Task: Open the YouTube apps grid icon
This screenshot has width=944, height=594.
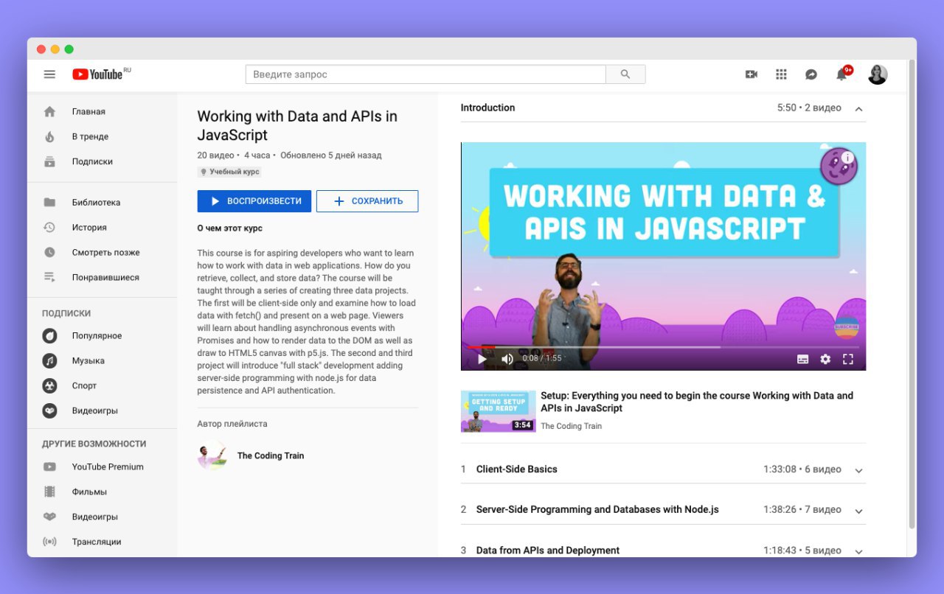Action: coord(781,74)
